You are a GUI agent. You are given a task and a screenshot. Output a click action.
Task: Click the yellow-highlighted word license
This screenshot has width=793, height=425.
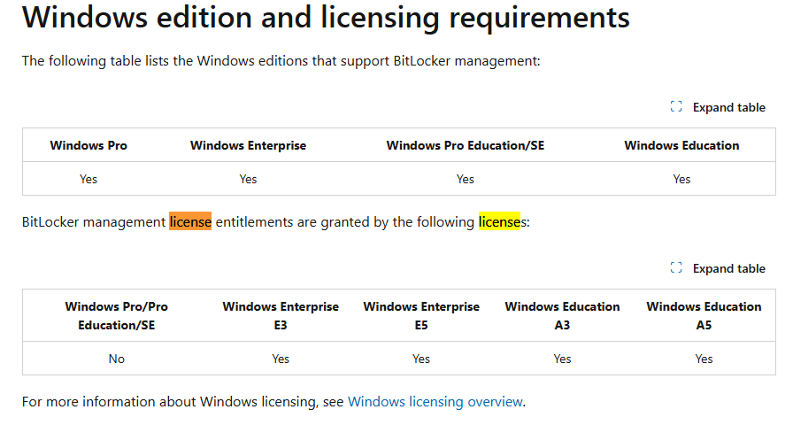(x=499, y=221)
